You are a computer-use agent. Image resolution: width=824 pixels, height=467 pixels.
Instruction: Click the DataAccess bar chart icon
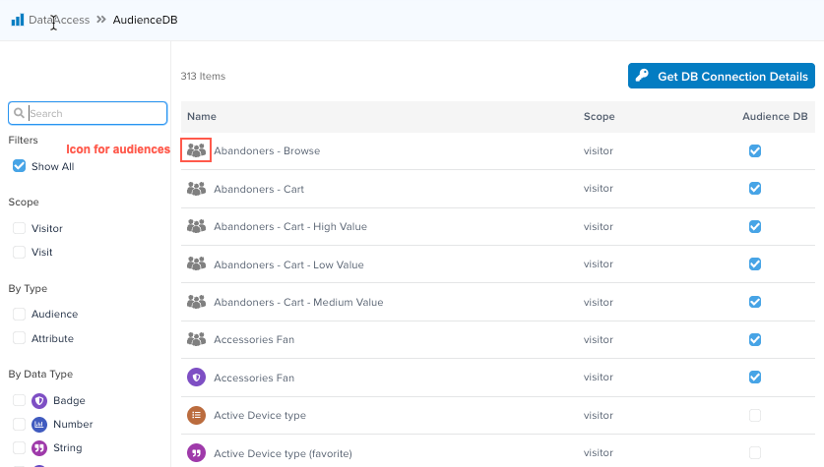tap(18, 20)
